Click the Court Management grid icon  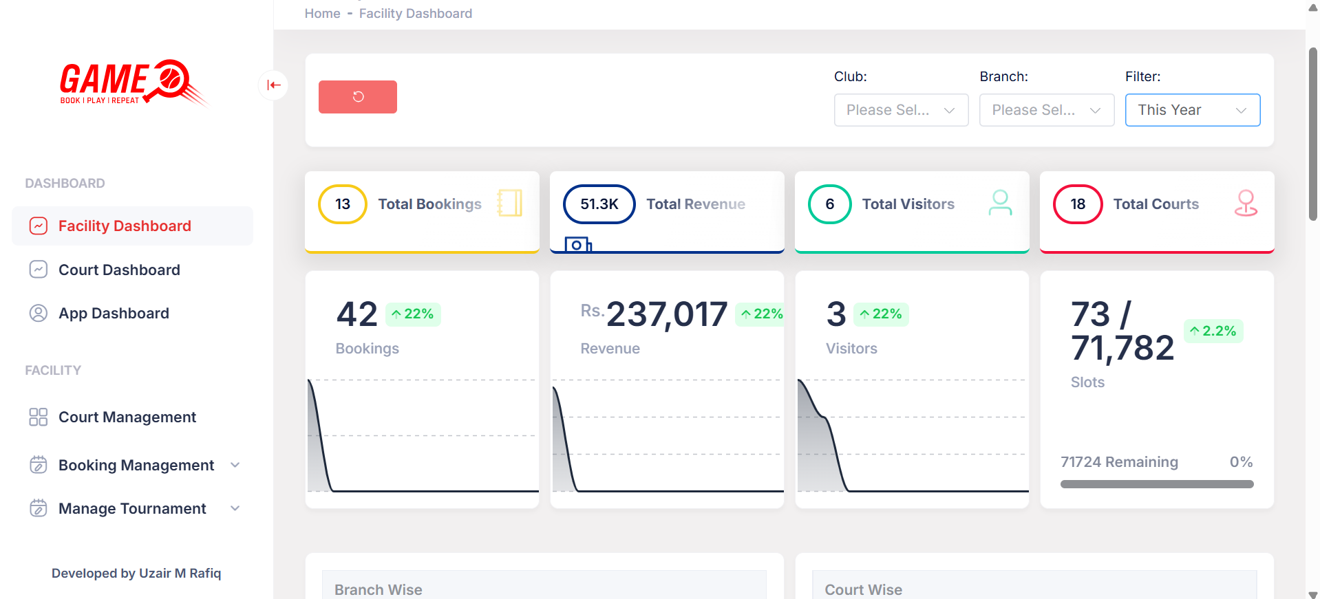click(x=39, y=417)
